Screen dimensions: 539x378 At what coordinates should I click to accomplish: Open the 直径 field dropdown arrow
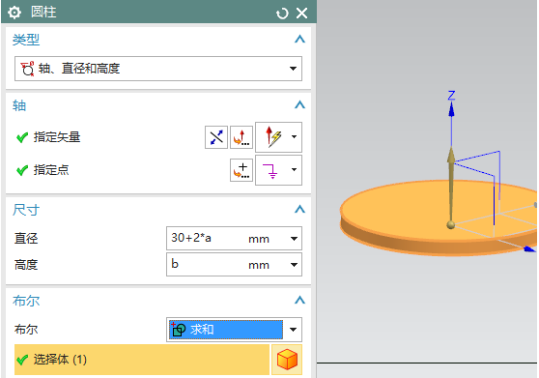(294, 239)
